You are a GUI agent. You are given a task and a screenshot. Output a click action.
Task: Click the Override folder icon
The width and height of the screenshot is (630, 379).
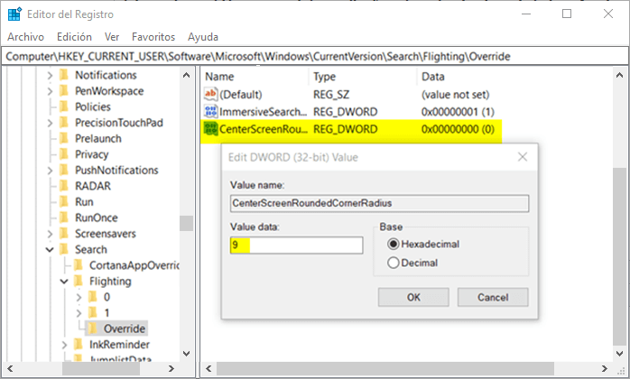pos(93,328)
